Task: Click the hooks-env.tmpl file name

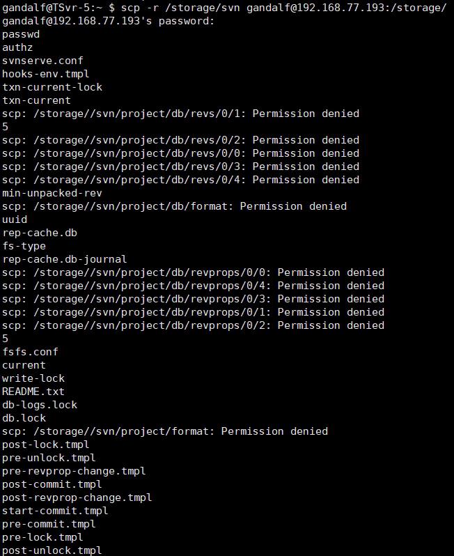Action: click(x=46, y=74)
